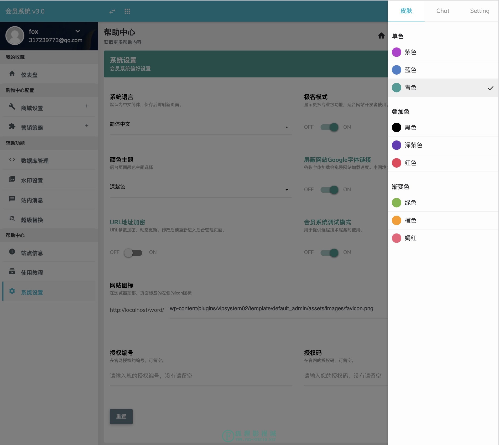Expand the fox user menu chevron

pos(78,31)
